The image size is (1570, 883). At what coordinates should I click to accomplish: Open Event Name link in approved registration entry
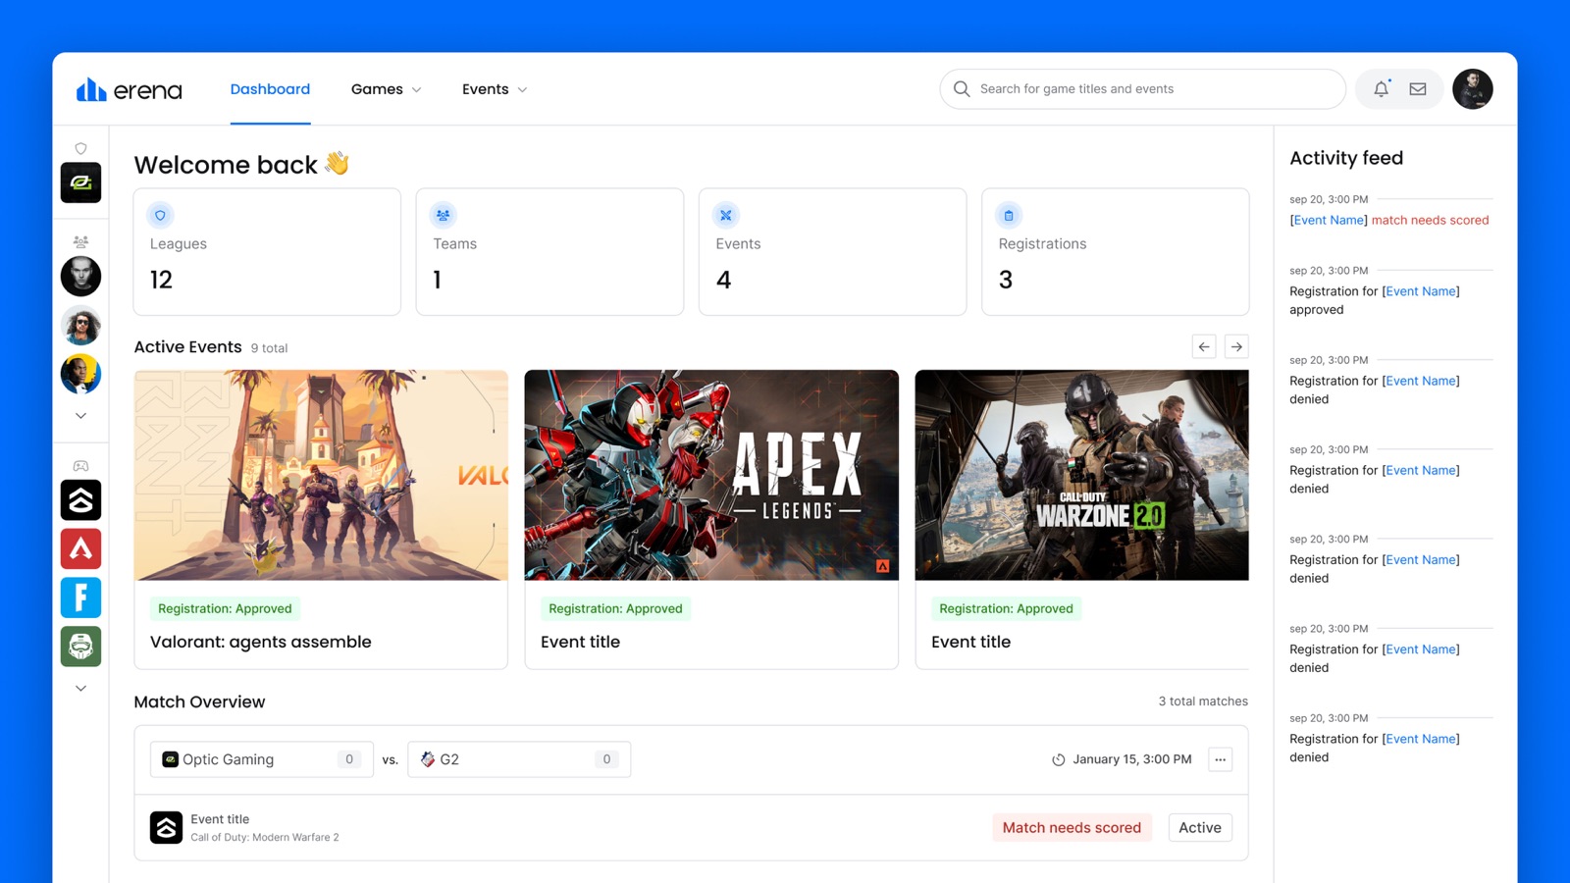click(x=1421, y=291)
